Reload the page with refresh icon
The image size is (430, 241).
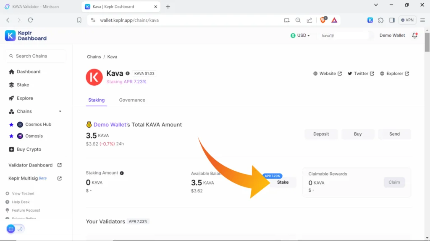(x=30, y=20)
